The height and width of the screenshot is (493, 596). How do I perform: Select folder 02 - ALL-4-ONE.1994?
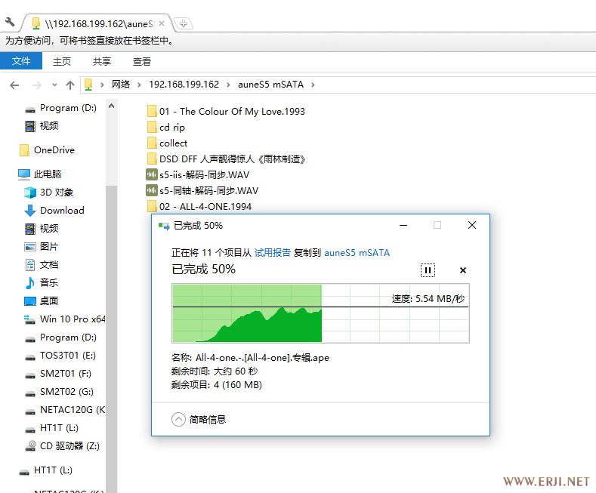point(199,207)
